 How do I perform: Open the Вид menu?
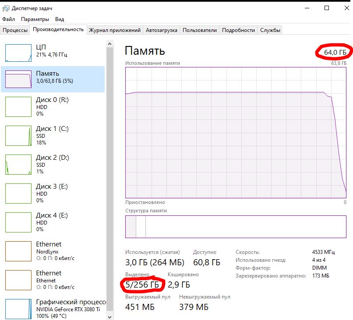60,19
